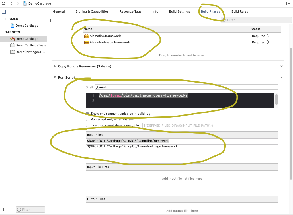Enable Use discovered dependency file

pos(88,125)
